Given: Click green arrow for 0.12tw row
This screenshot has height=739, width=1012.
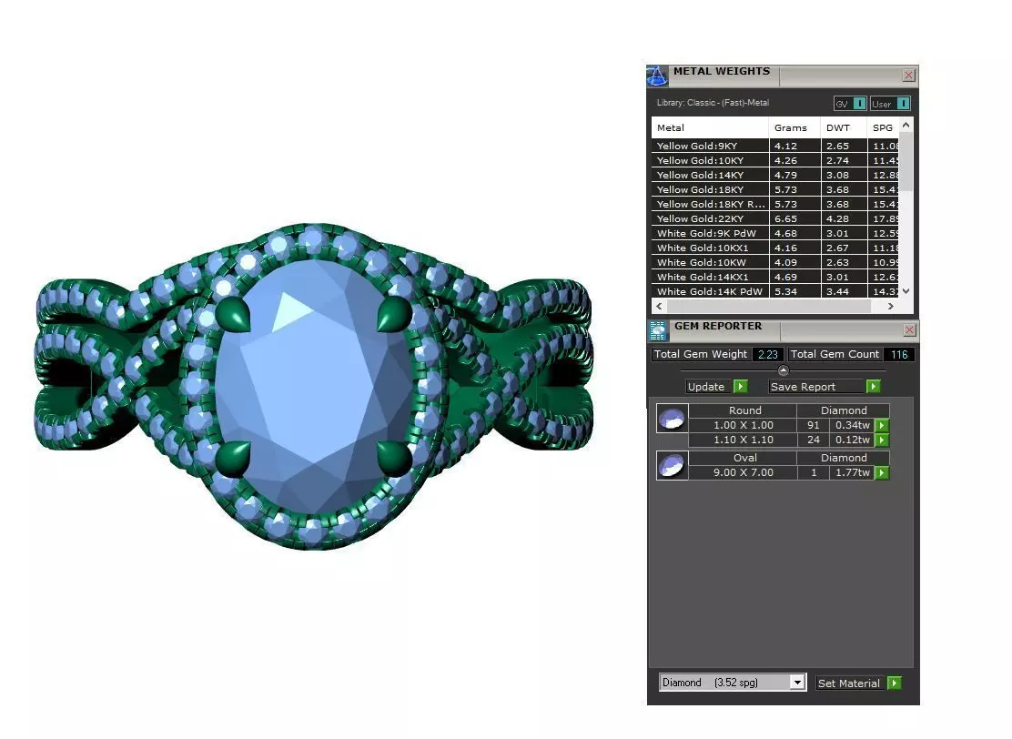Looking at the screenshot, I should (882, 440).
